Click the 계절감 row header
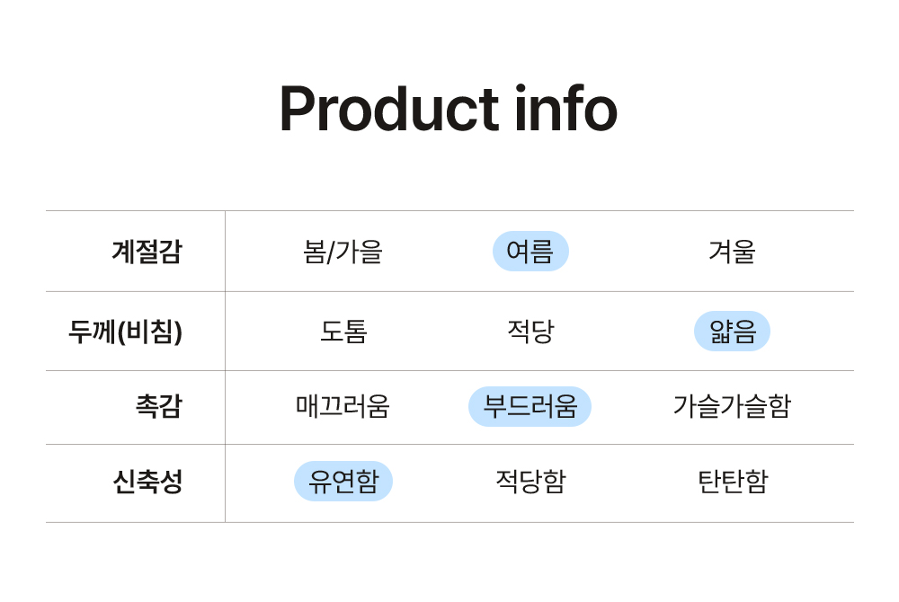Image resolution: width=899 pixels, height=602 pixels. coord(147,252)
